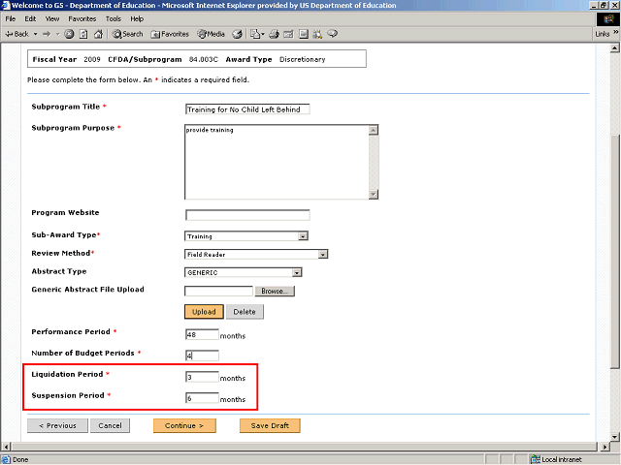Click the Upload button
The width and height of the screenshot is (621, 465).
(x=204, y=312)
